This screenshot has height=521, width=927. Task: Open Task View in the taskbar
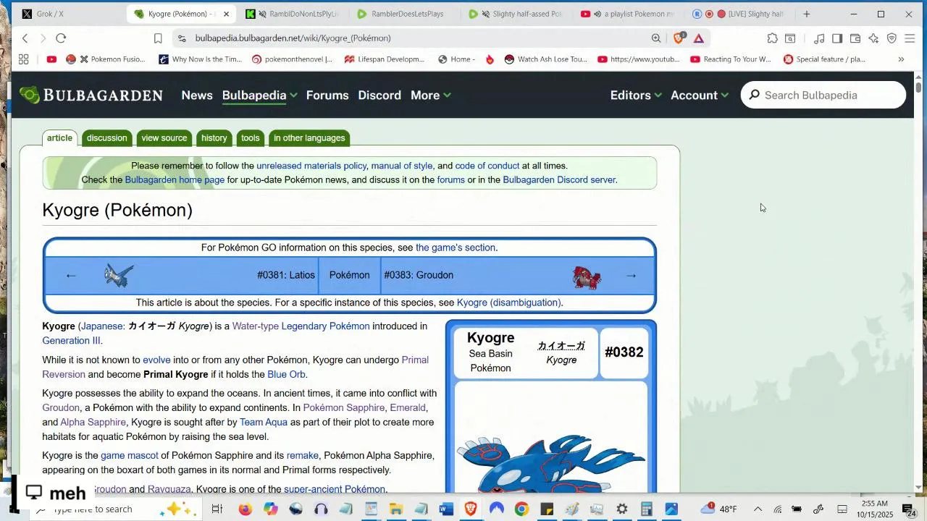[x=217, y=509]
